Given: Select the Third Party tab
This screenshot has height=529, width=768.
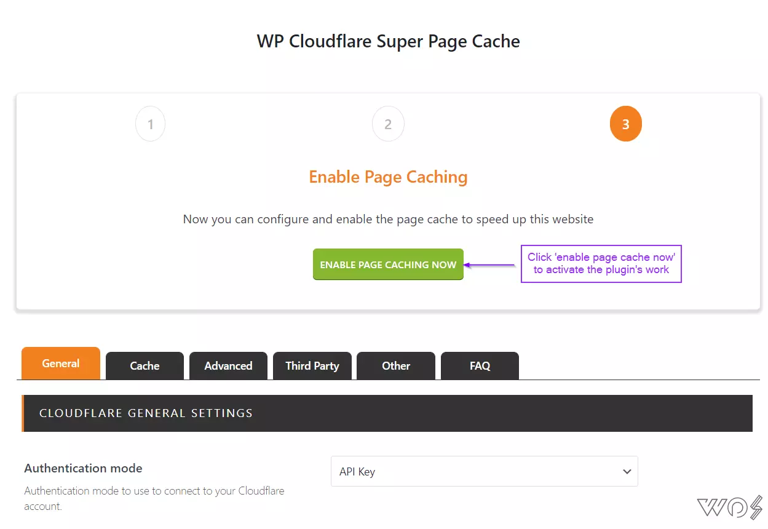Looking at the screenshot, I should 312,366.
